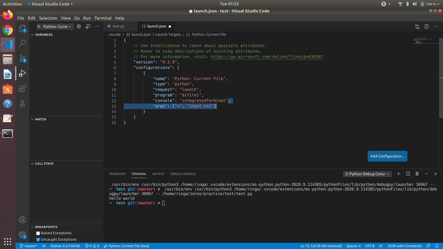Close the unsaved launch.json tab dot
The width and height of the screenshot is (443, 249).
coord(170,26)
